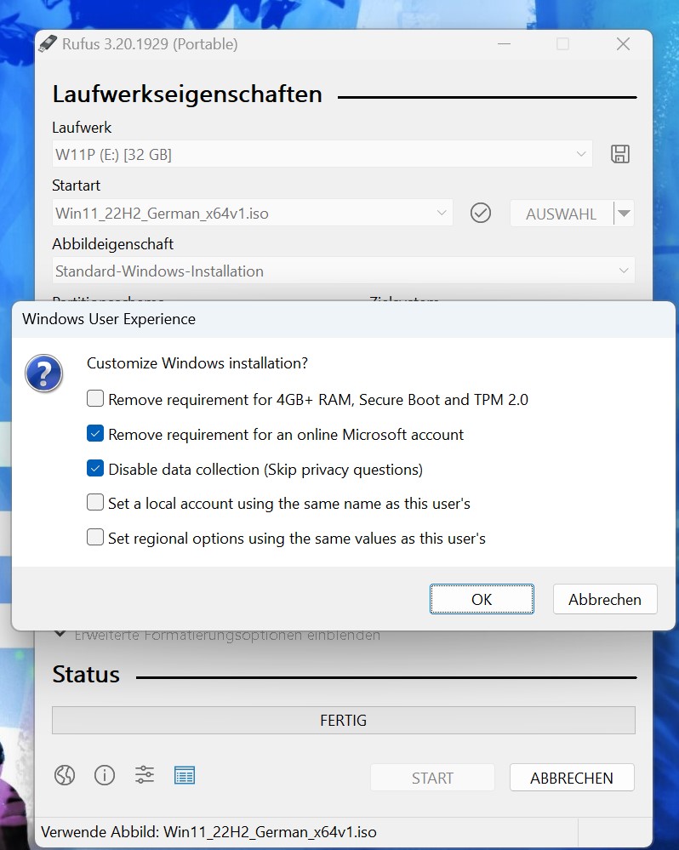Click the Laufwerkseigenschaften heading
Image resolution: width=679 pixels, height=850 pixels.
click(x=187, y=94)
